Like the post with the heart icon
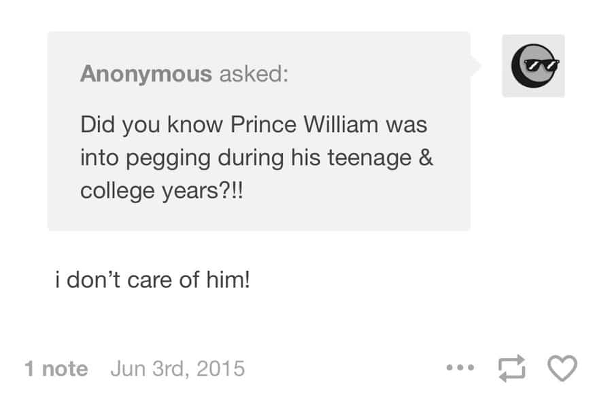The image size is (612, 411). 562,368
